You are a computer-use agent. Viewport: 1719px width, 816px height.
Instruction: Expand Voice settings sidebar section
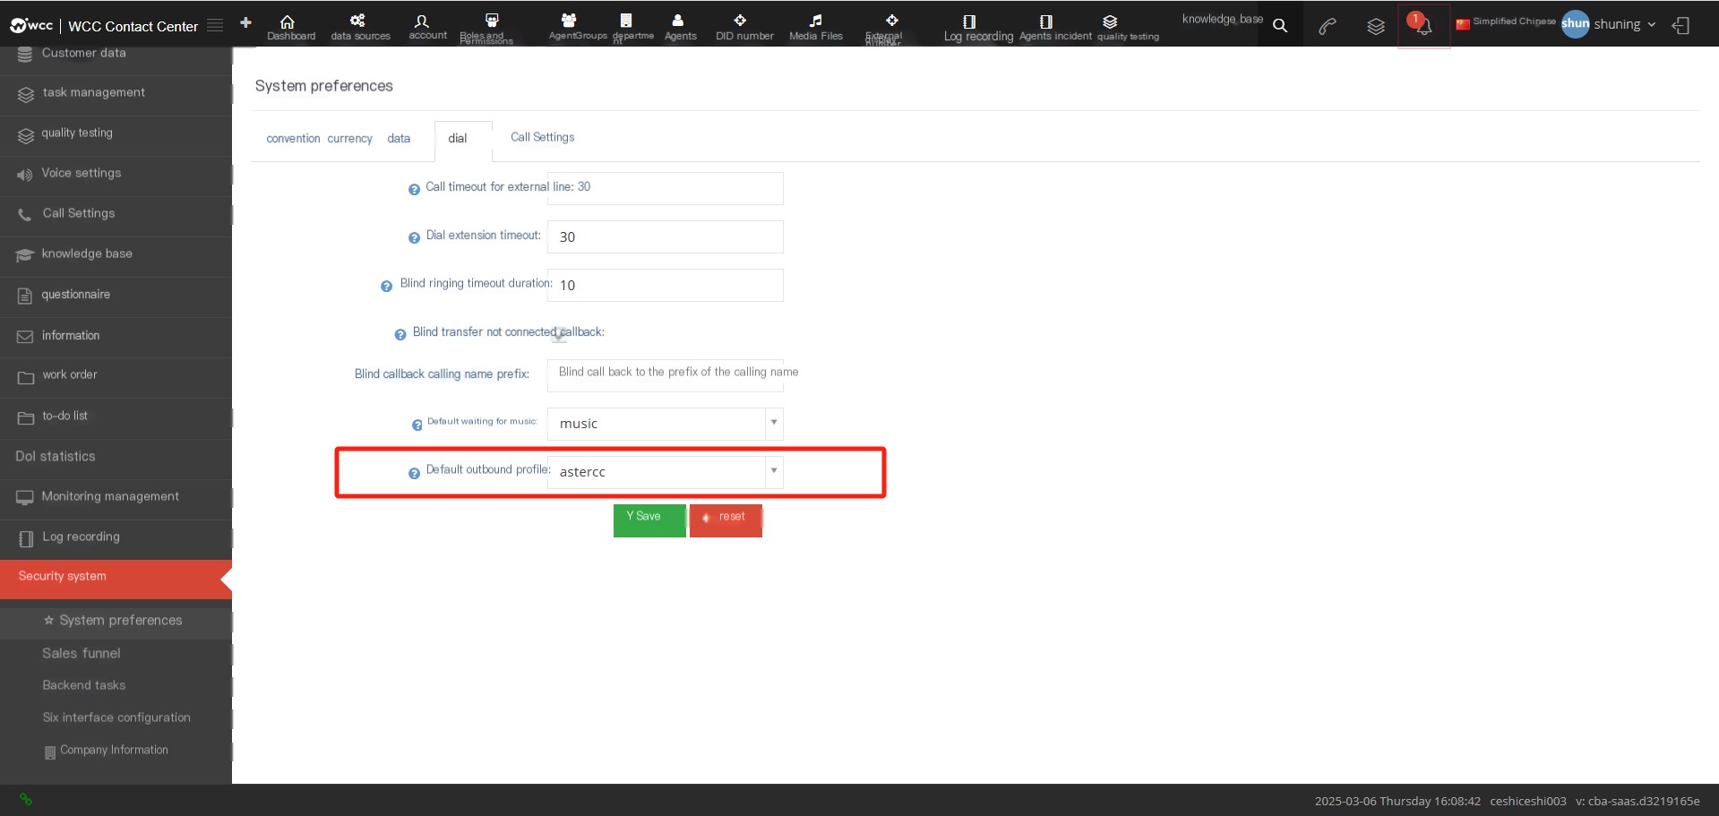116,174
